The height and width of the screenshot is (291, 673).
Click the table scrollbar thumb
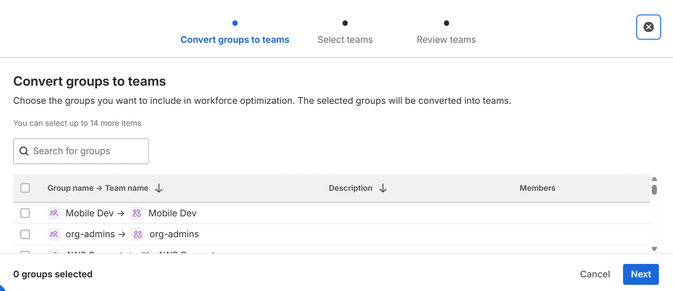pos(654,189)
